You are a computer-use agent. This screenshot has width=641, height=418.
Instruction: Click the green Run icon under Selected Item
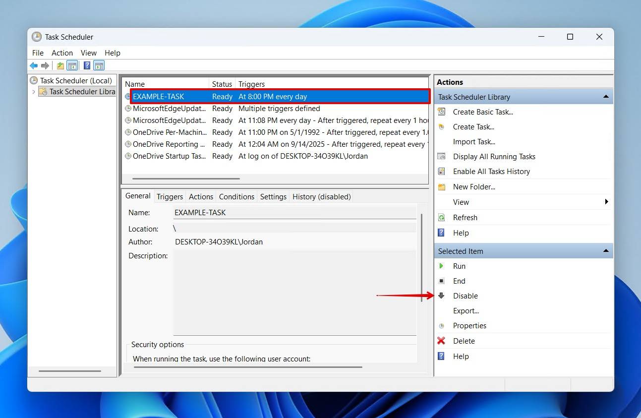[442, 266]
